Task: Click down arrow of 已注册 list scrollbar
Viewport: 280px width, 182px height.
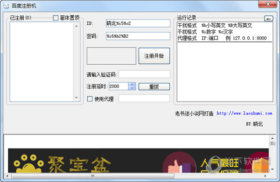Action: (x=77, y=98)
